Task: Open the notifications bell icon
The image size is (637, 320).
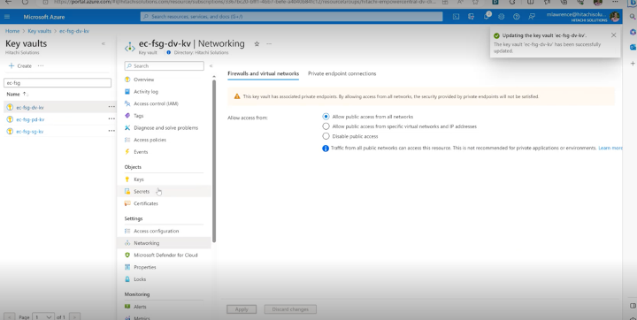Action: tap(487, 17)
